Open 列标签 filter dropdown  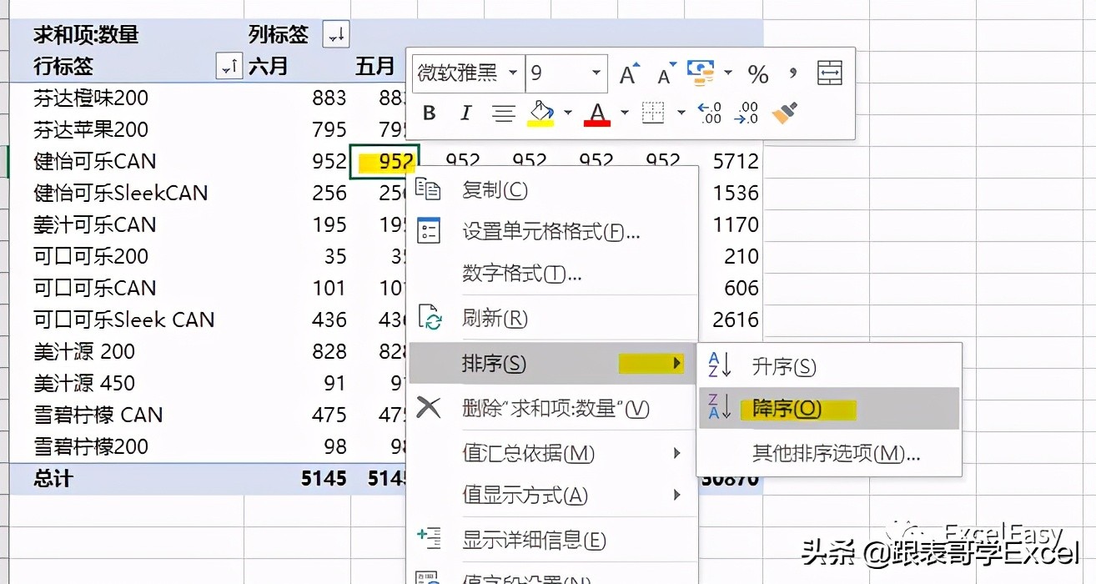coord(337,35)
